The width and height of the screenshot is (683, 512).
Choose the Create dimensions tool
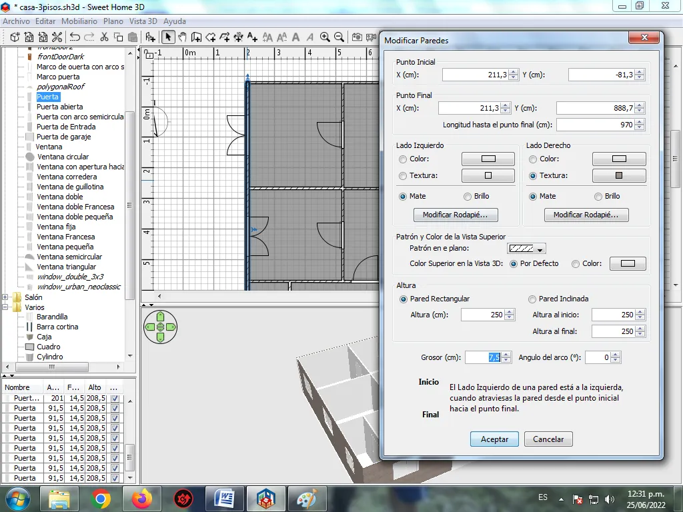238,37
